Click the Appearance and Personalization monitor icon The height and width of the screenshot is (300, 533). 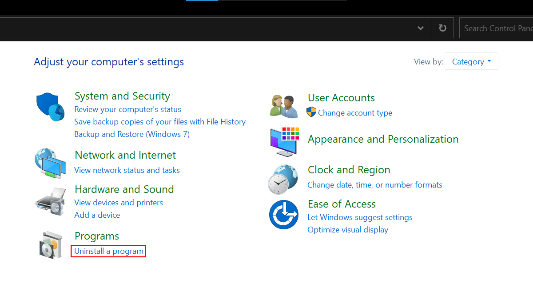coord(284,141)
